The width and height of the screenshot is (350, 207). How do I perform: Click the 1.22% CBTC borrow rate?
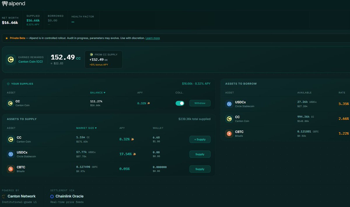point(344,133)
